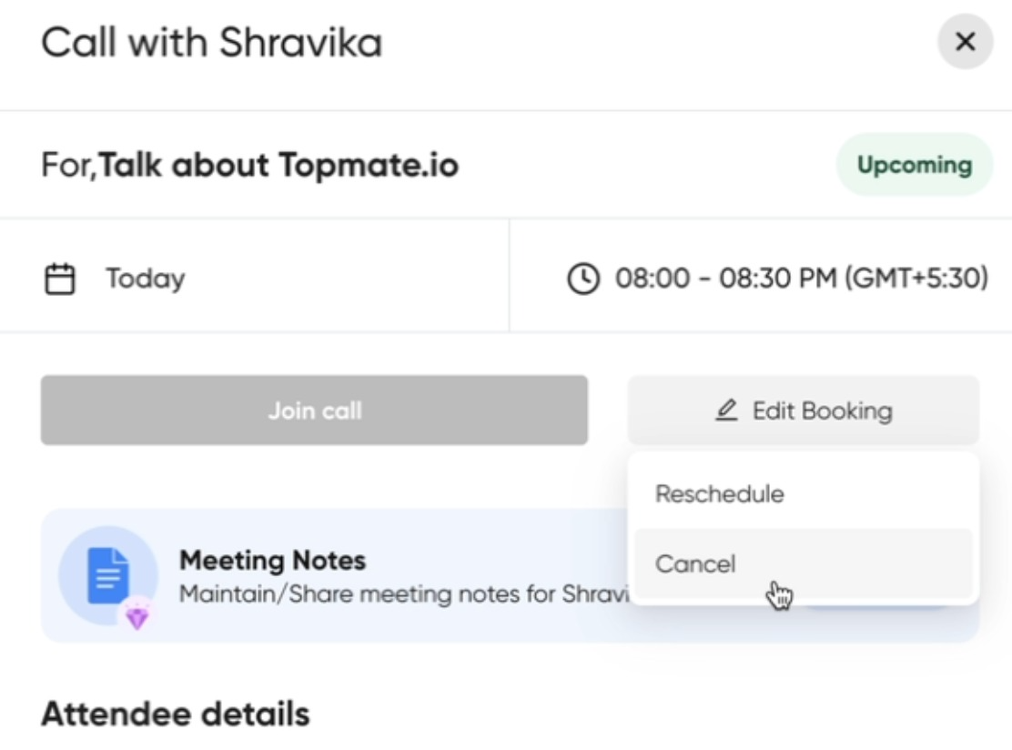
Task: Choose Reschedule from the booking menu
Action: coord(804,493)
